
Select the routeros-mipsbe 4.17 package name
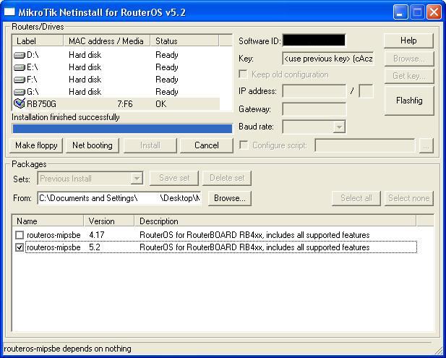click(x=53, y=235)
